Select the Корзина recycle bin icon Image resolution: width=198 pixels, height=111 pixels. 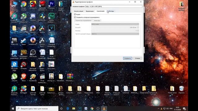182,90
